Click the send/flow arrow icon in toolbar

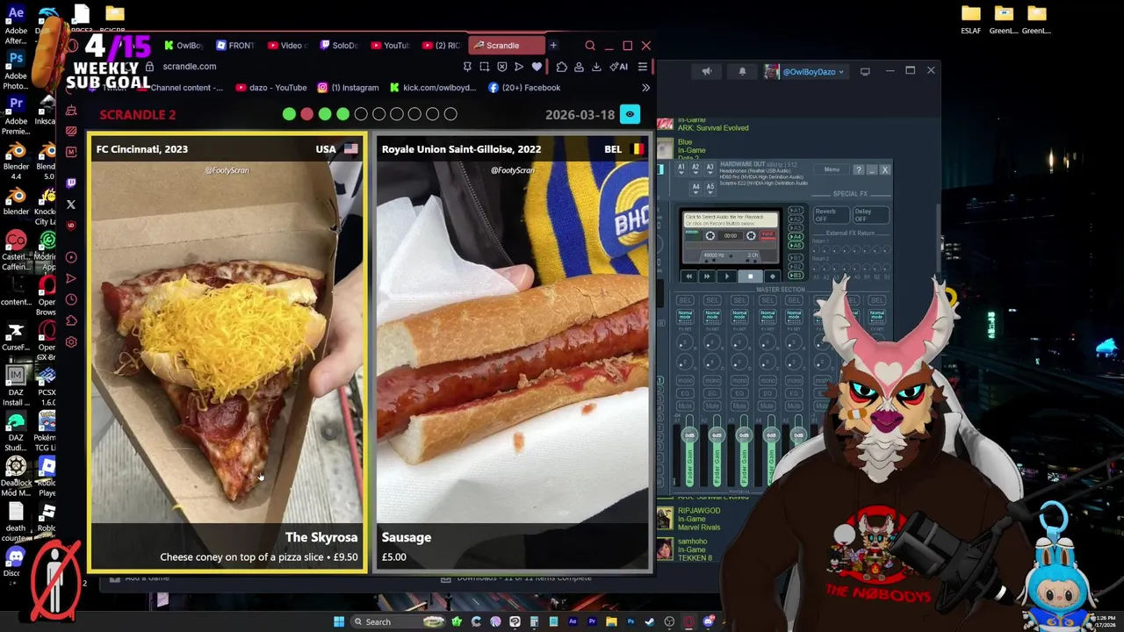(519, 67)
